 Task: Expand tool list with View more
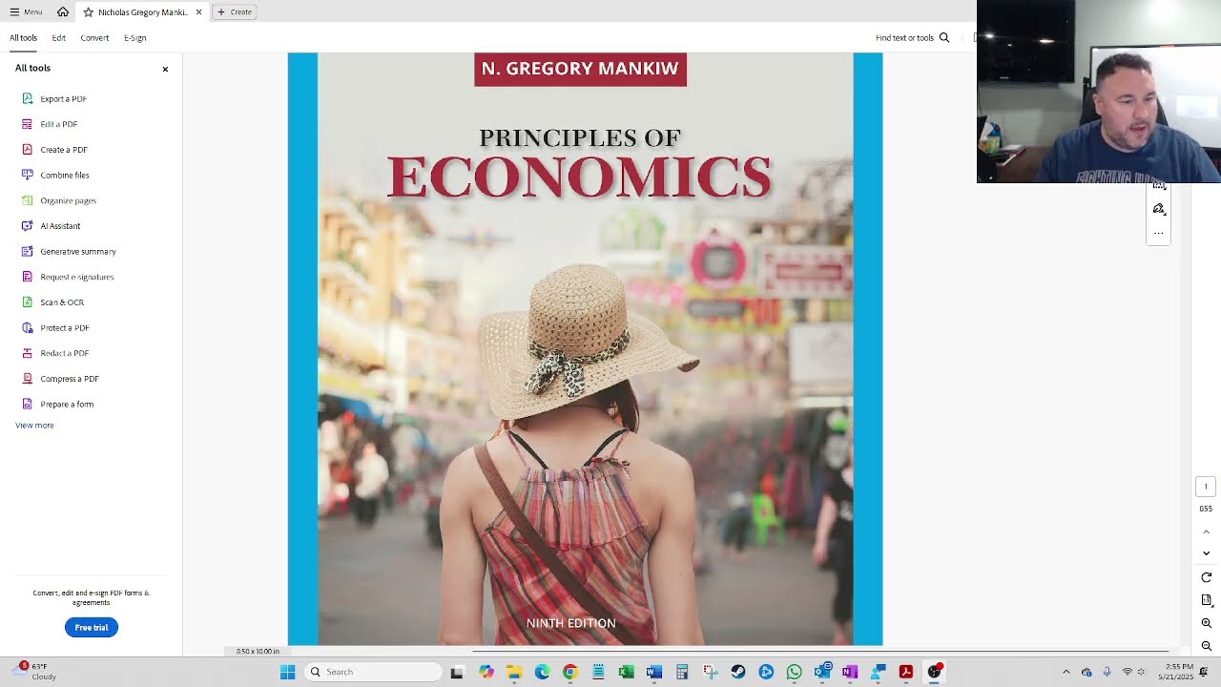tap(34, 426)
